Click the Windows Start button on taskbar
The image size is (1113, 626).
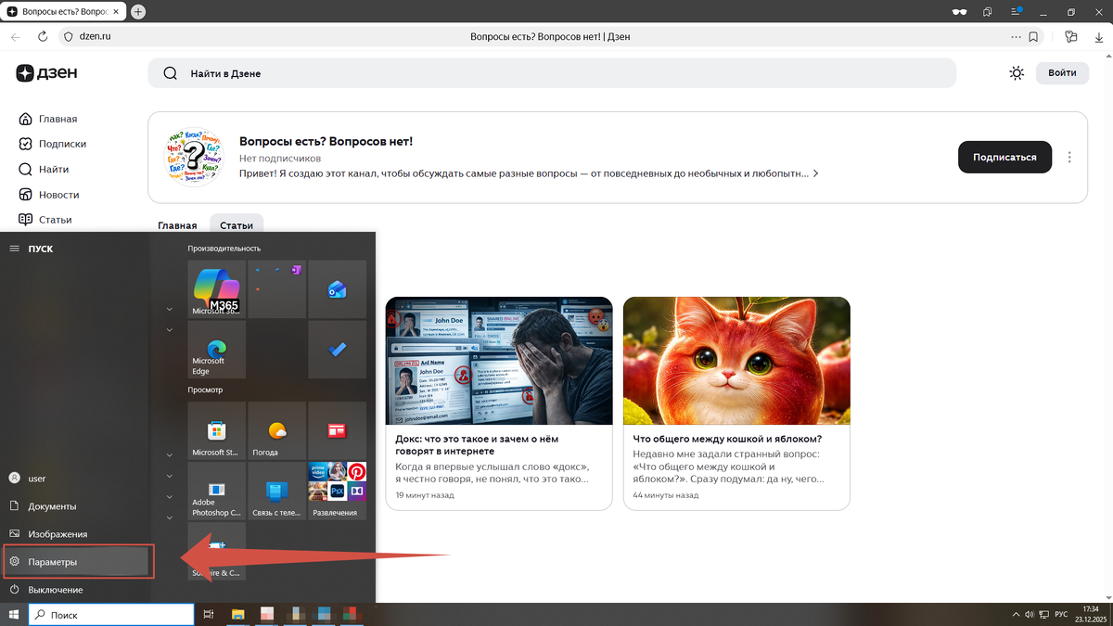pos(14,615)
